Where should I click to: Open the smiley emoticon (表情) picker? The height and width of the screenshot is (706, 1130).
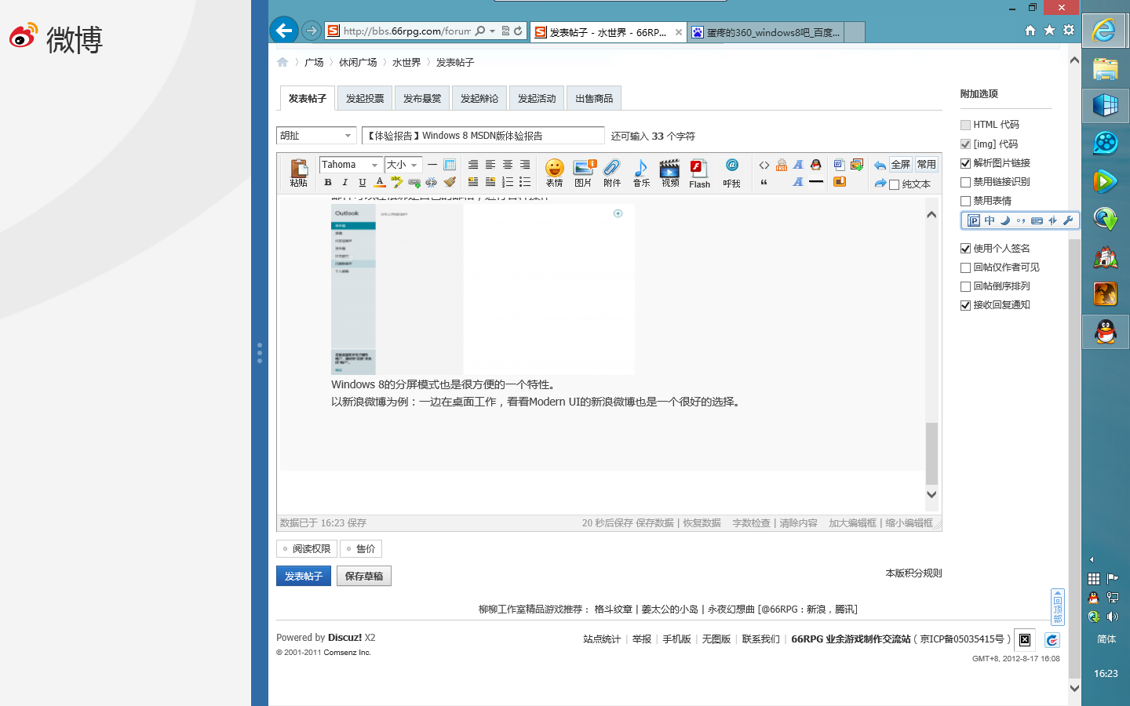[x=555, y=172]
